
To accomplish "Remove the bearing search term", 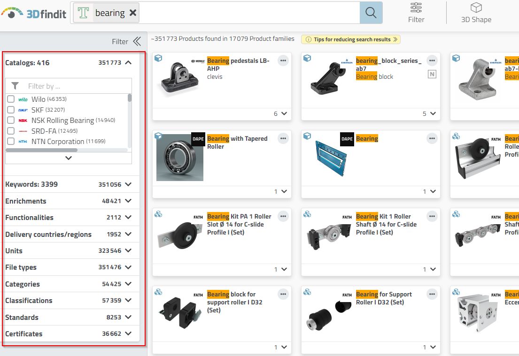I will [x=133, y=13].
